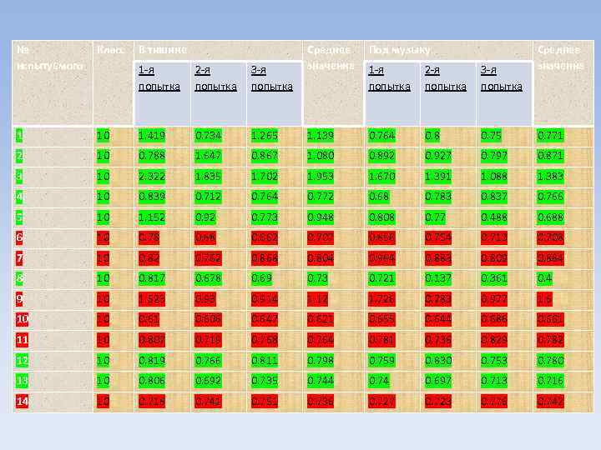Click average value 0.948
This screenshot has width=601, height=450.
[x=320, y=217]
